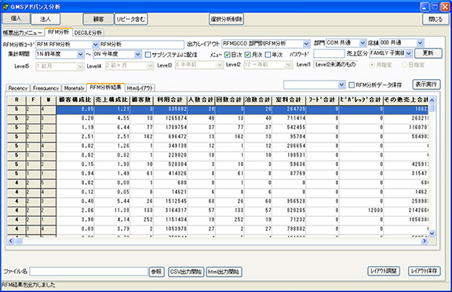Select the 日指定 radio button
452x292 pixels.
[x=404, y=65]
